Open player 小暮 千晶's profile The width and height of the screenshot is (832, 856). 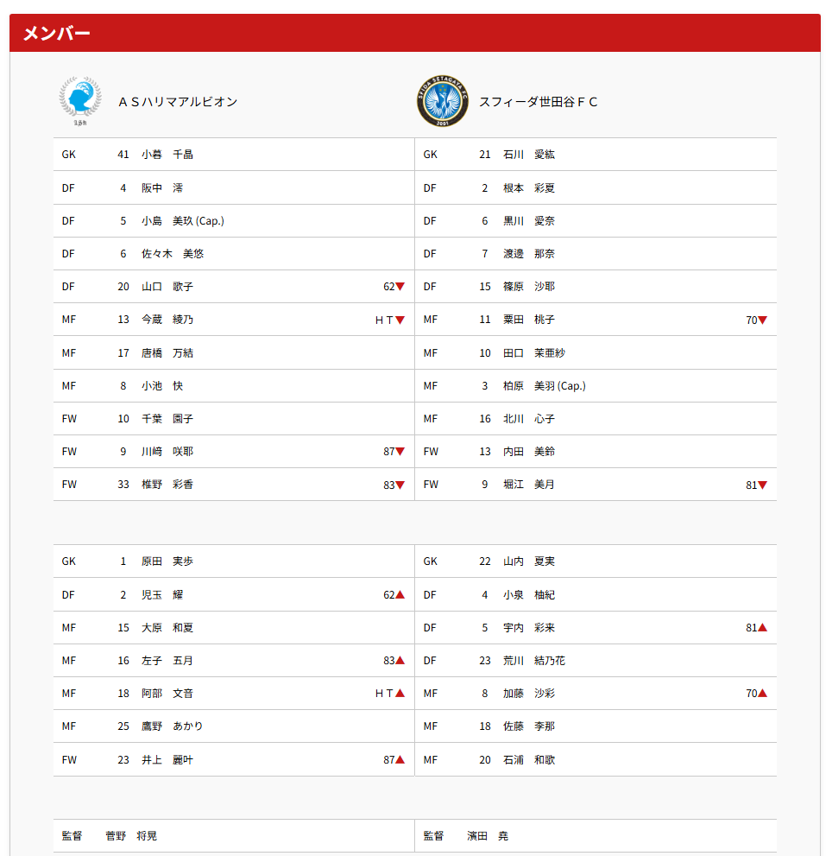(167, 155)
